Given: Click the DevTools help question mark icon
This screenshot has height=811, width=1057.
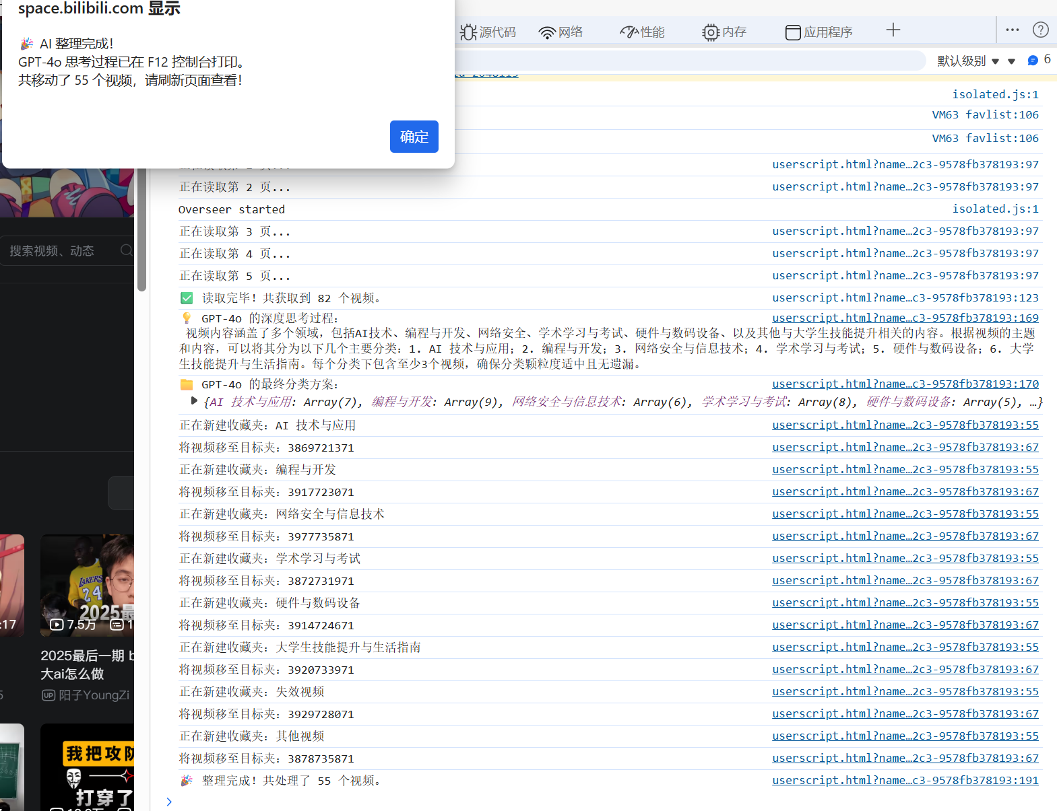Looking at the screenshot, I should click(1040, 30).
